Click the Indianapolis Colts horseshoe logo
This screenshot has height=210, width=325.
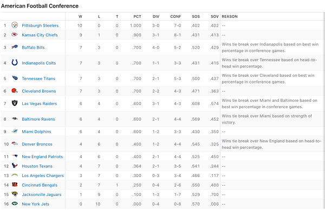click(15, 62)
